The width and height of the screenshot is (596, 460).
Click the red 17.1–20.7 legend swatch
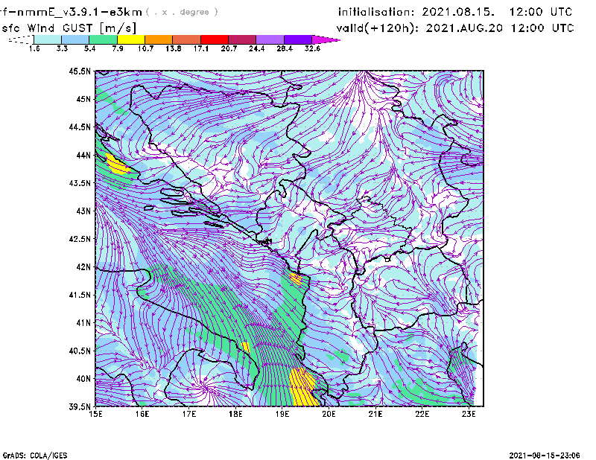pyautogui.click(x=215, y=39)
